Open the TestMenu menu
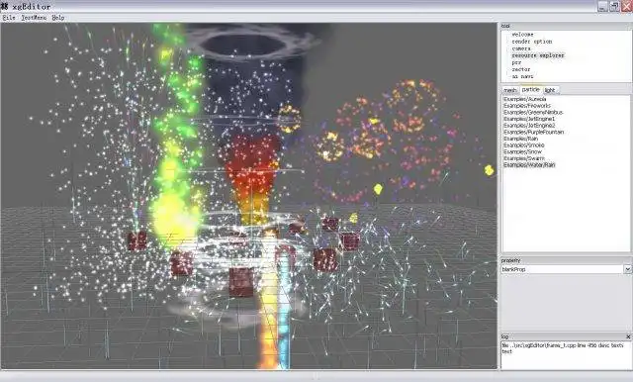633x382 pixels. pyautogui.click(x=34, y=18)
